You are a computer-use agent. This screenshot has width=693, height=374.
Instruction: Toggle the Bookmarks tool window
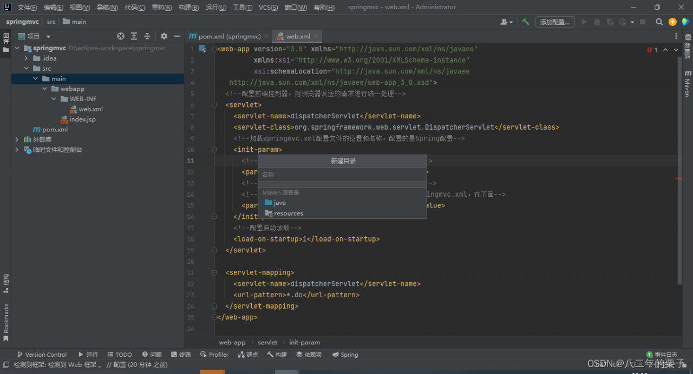tap(6, 322)
